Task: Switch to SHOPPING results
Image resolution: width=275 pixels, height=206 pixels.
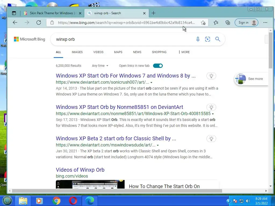Action: point(159,52)
